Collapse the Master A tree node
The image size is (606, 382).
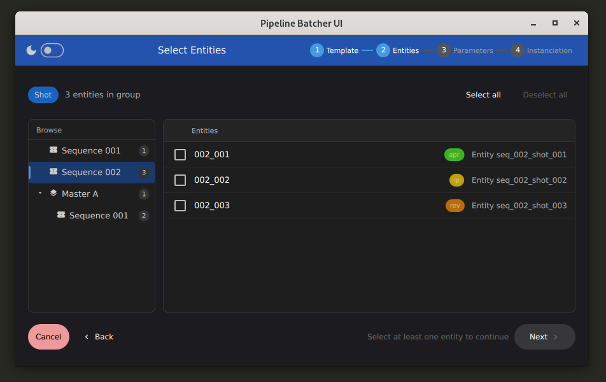pos(40,194)
